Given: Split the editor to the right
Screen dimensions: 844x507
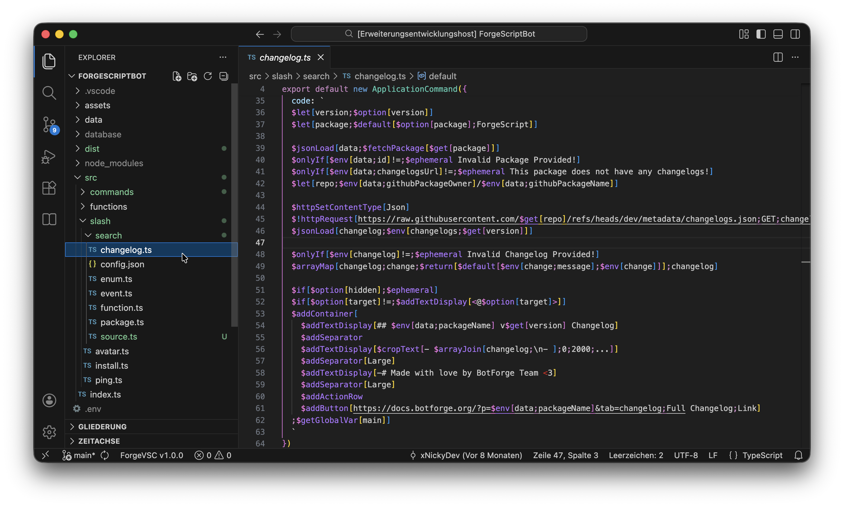Looking at the screenshot, I should tap(778, 57).
